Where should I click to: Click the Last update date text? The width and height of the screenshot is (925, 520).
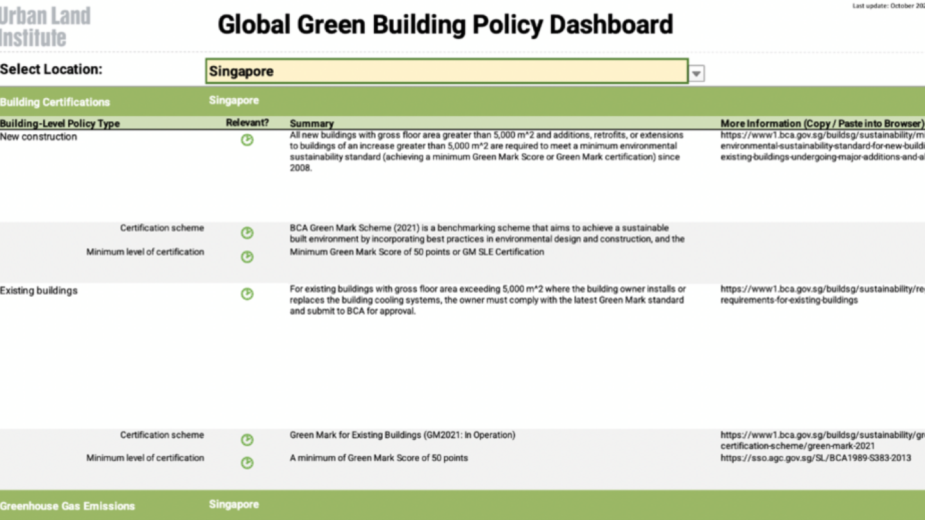coord(888,5)
